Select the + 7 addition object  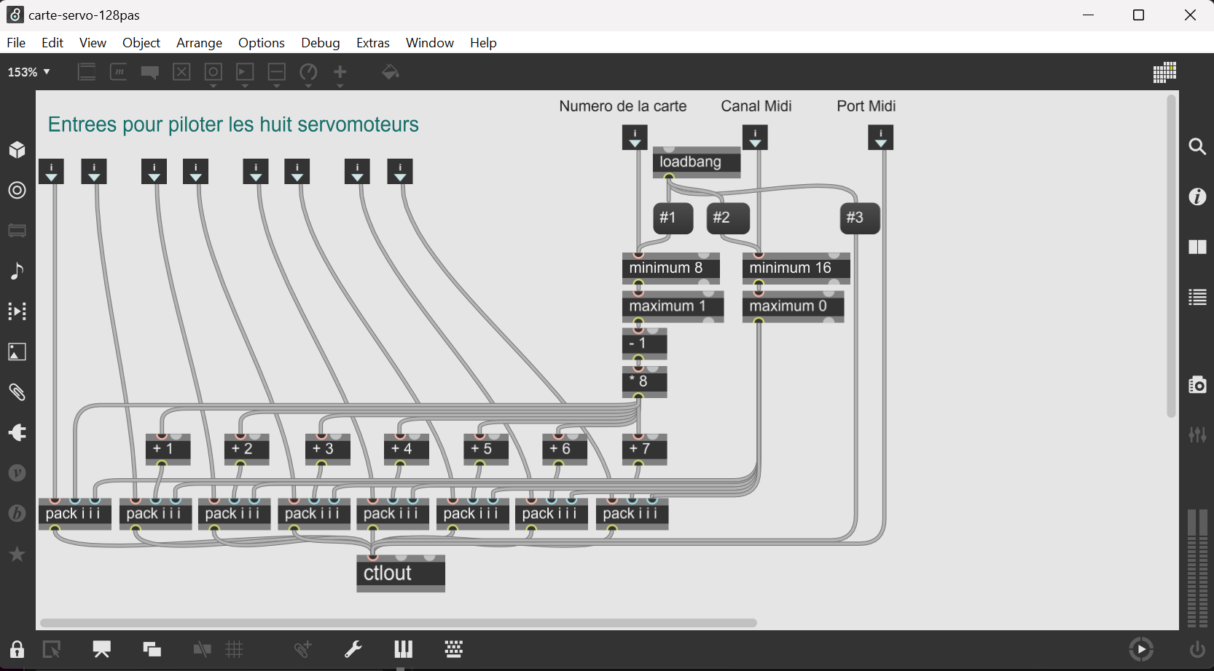point(645,449)
